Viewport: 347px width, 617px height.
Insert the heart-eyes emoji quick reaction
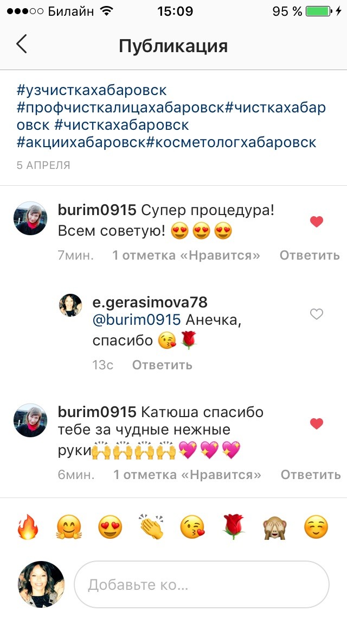(x=110, y=527)
